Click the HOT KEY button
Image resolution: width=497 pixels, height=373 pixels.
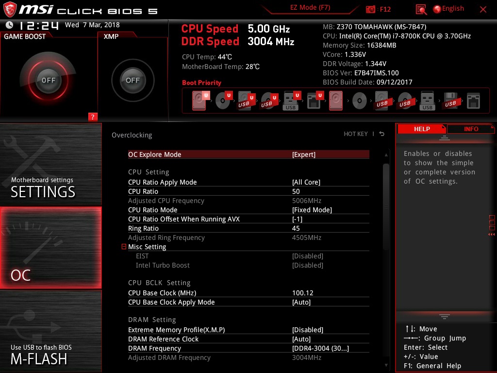coord(356,134)
